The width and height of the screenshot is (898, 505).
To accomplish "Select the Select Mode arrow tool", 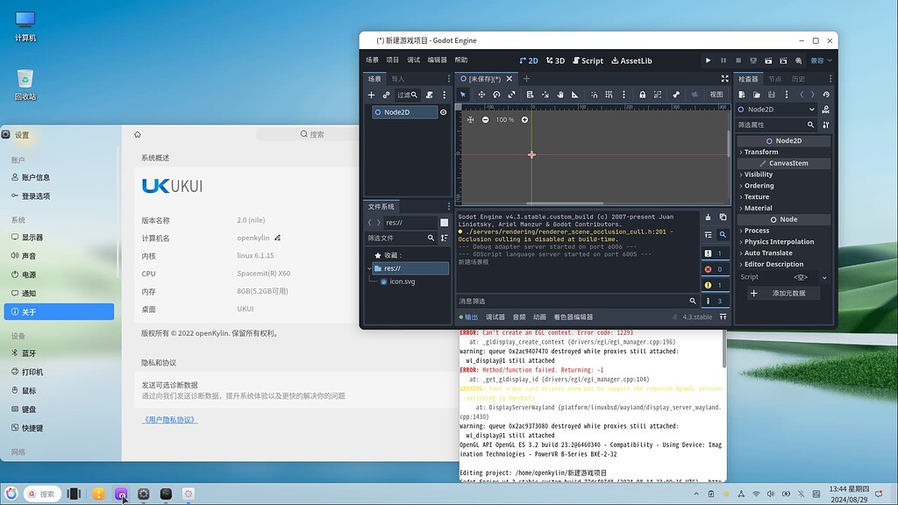I will 463,95.
